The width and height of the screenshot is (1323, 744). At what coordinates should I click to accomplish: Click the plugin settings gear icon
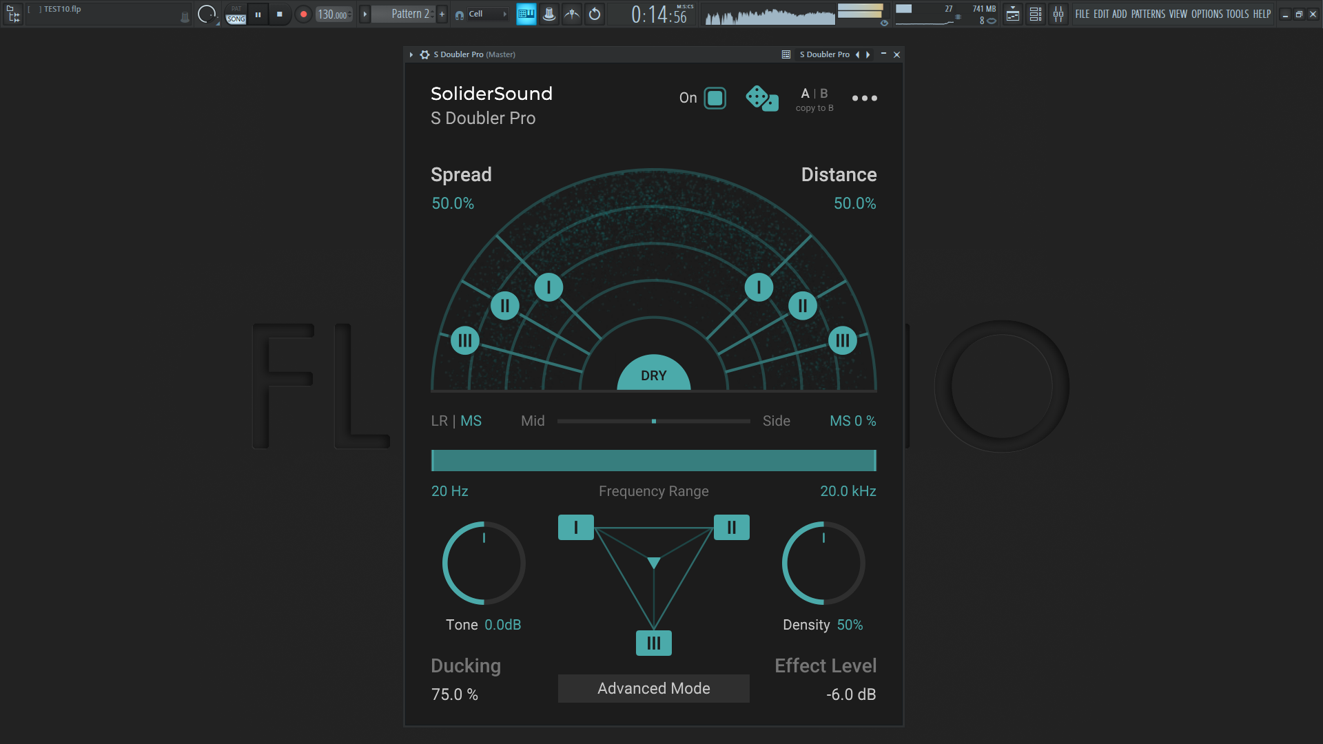[424, 54]
